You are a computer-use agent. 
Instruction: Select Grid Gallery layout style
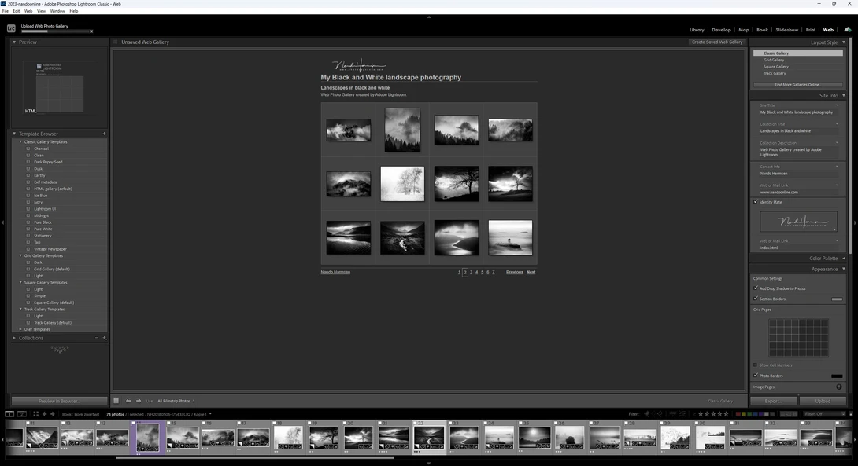click(774, 60)
